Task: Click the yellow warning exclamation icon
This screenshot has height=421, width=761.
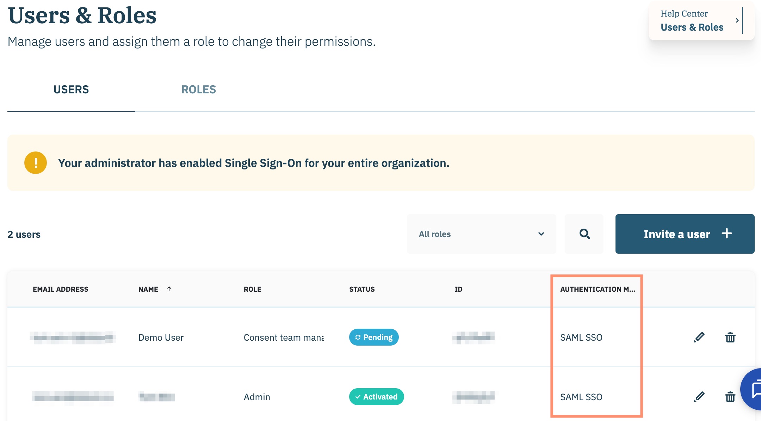Action: pos(36,163)
